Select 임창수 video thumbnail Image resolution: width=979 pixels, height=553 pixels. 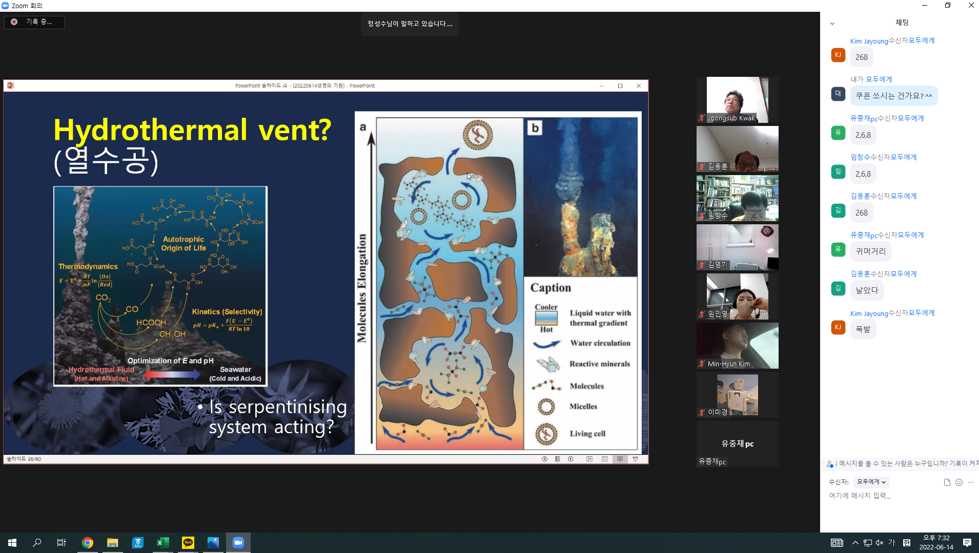[x=737, y=198]
